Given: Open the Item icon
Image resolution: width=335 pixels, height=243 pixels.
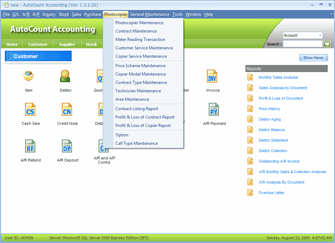Looking at the screenshot, I should [29, 76].
